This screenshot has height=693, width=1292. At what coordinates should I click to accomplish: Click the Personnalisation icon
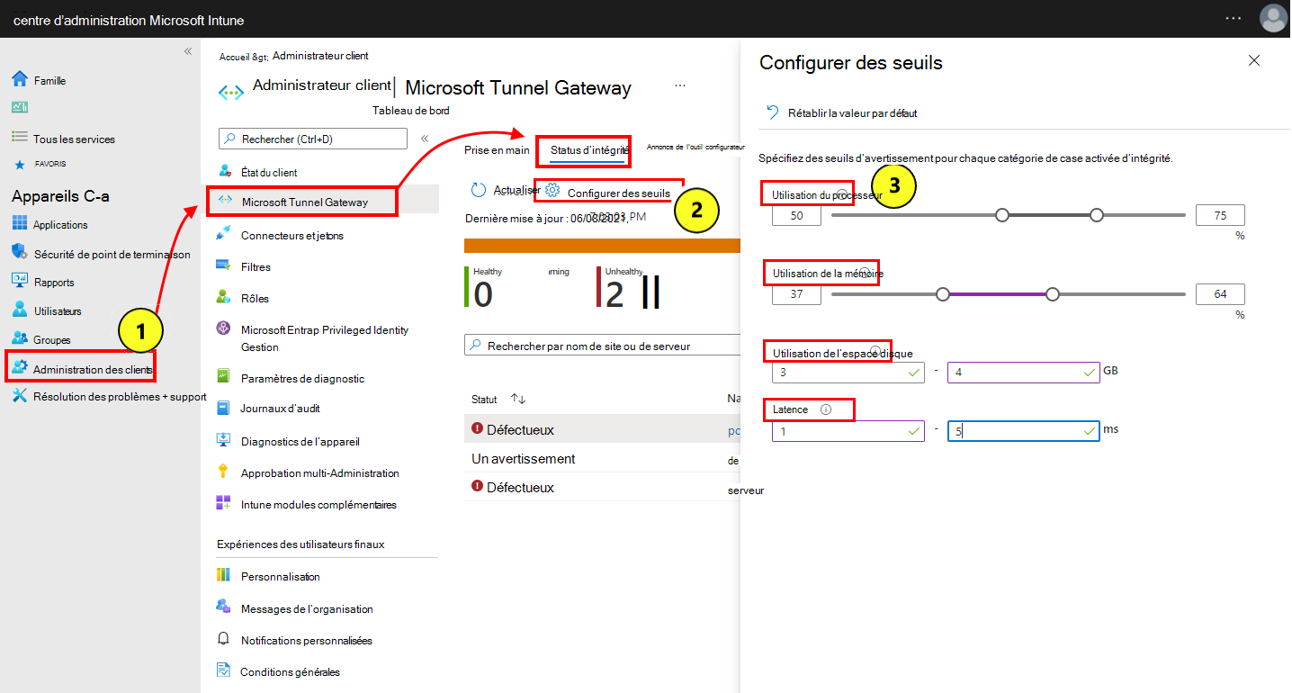click(224, 575)
